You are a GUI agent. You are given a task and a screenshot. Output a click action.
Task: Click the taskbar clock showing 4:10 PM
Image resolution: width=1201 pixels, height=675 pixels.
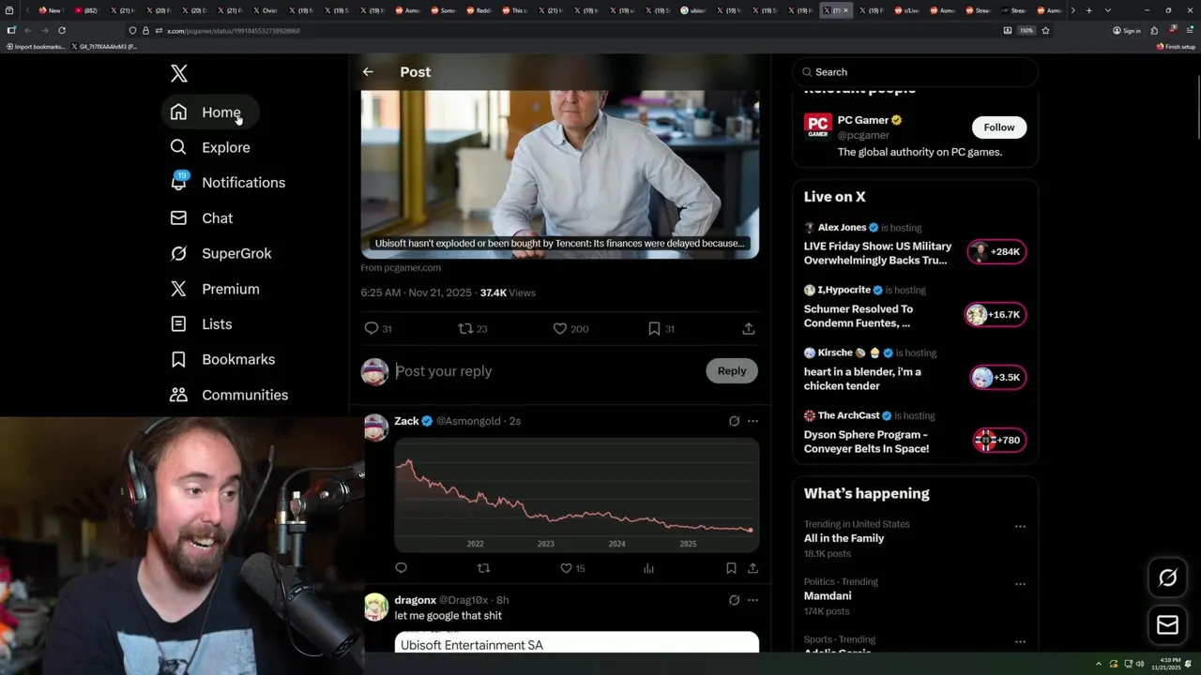tap(1168, 664)
